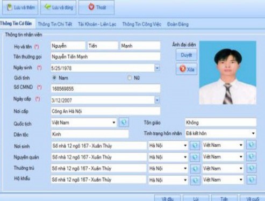Click the first name field Mạnh
Screen dimensions: 265x201
140,46
